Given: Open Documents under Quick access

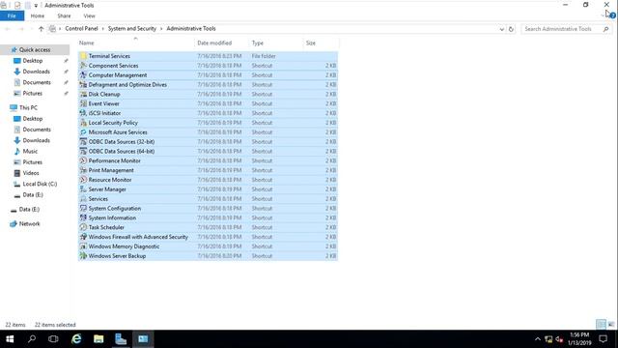Looking at the screenshot, I should point(37,82).
